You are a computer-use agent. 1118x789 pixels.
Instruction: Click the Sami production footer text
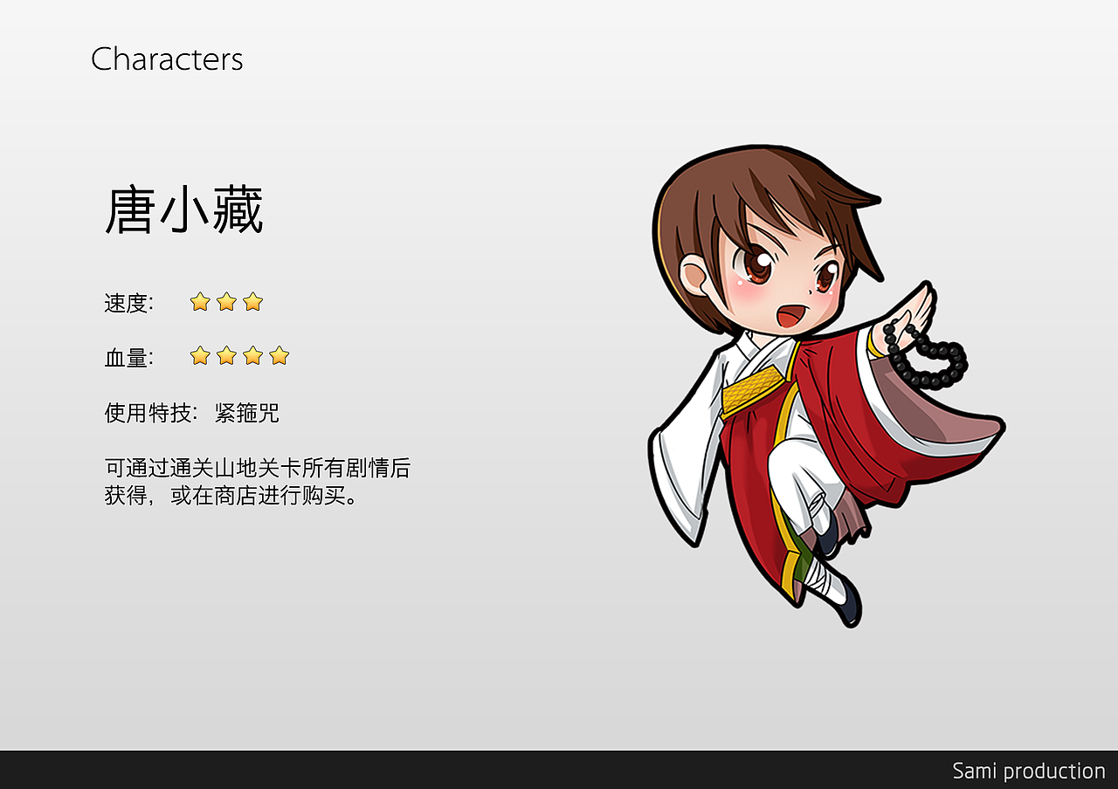point(1029,771)
